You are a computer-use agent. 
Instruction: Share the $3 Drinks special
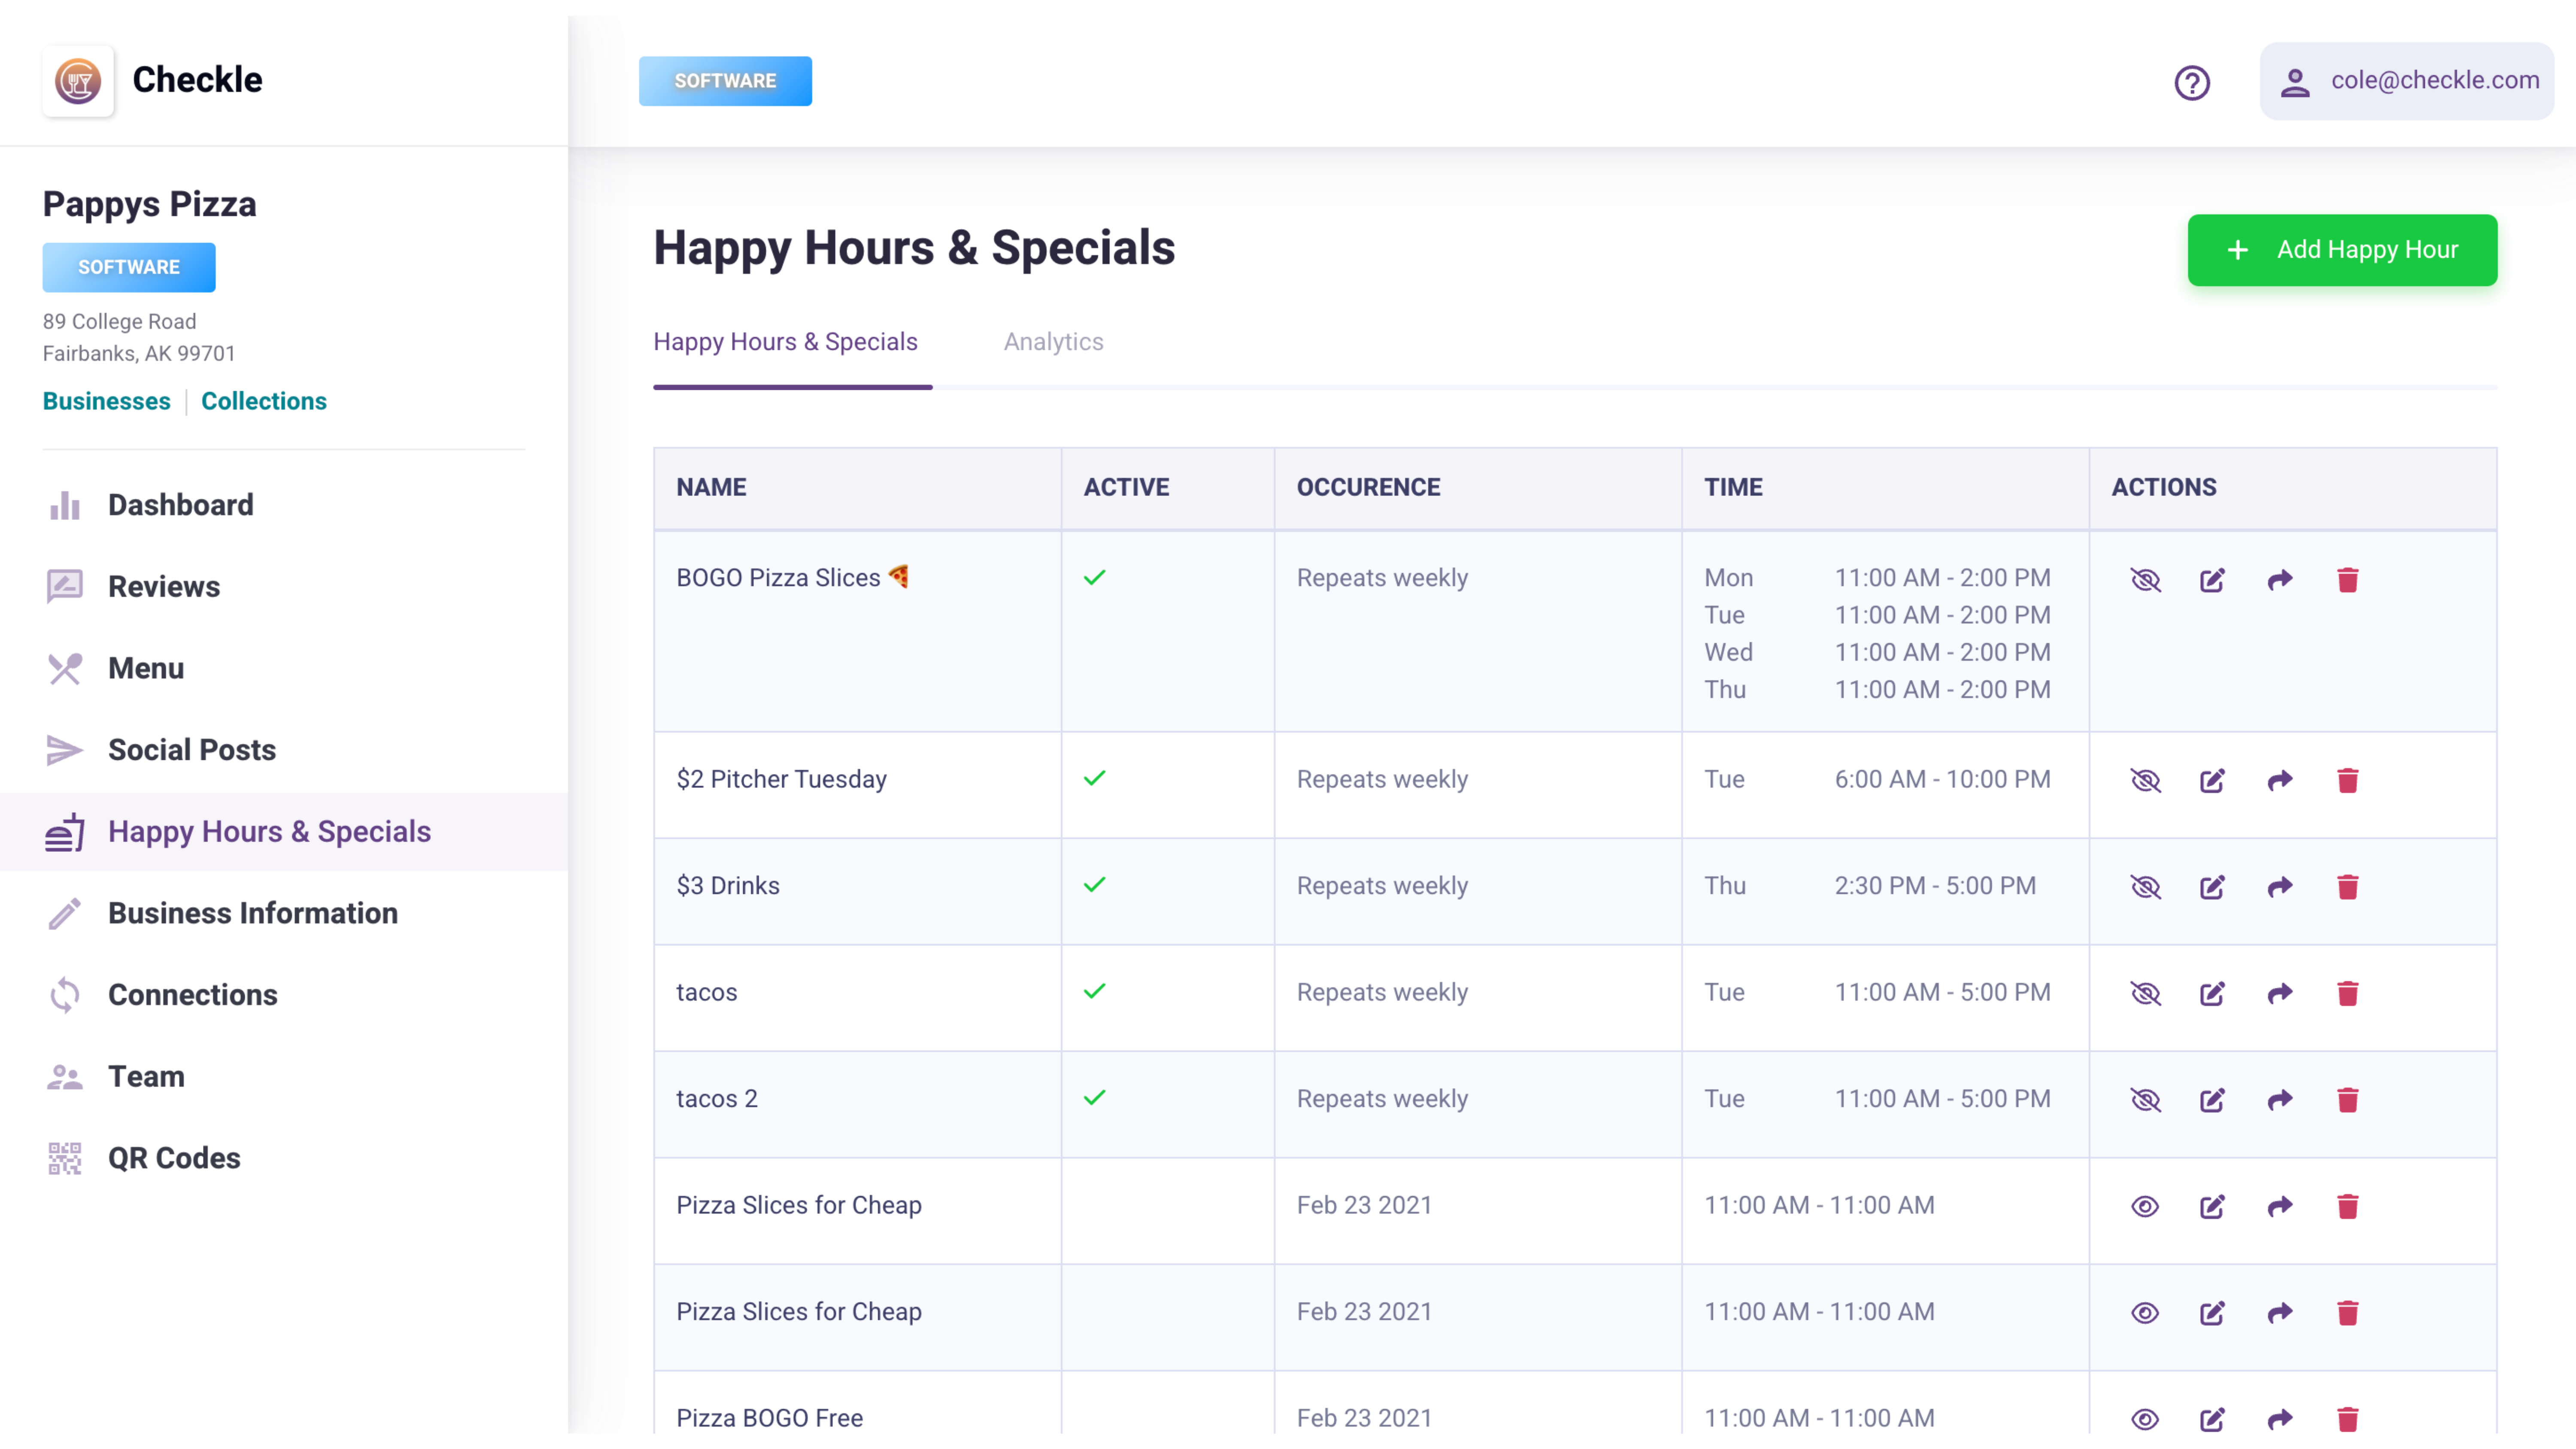[x=2280, y=887]
